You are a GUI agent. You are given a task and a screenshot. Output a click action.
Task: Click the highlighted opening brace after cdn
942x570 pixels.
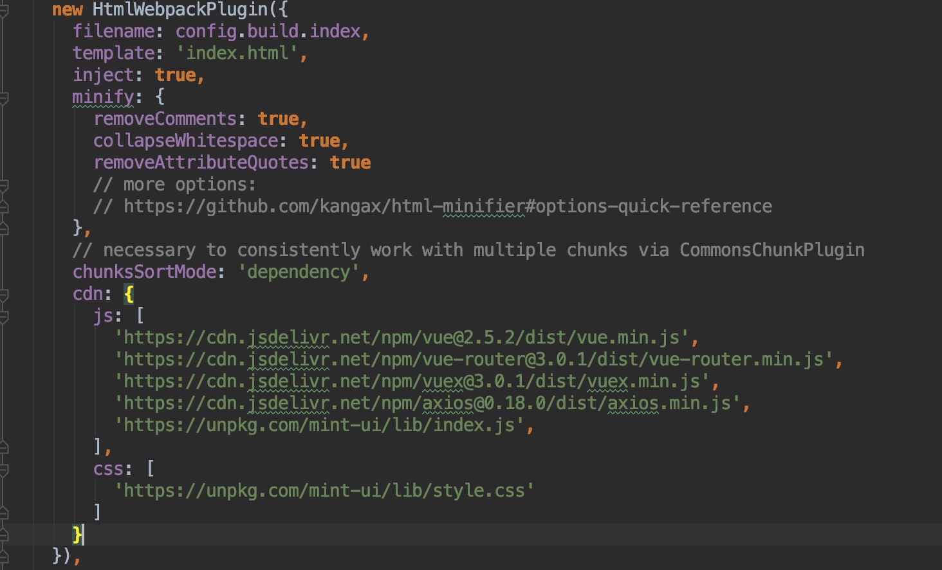(x=129, y=294)
